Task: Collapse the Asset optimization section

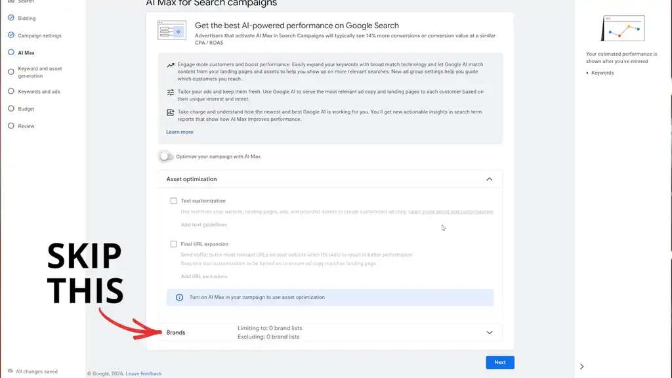Action: pyautogui.click(x=490, y=179)
